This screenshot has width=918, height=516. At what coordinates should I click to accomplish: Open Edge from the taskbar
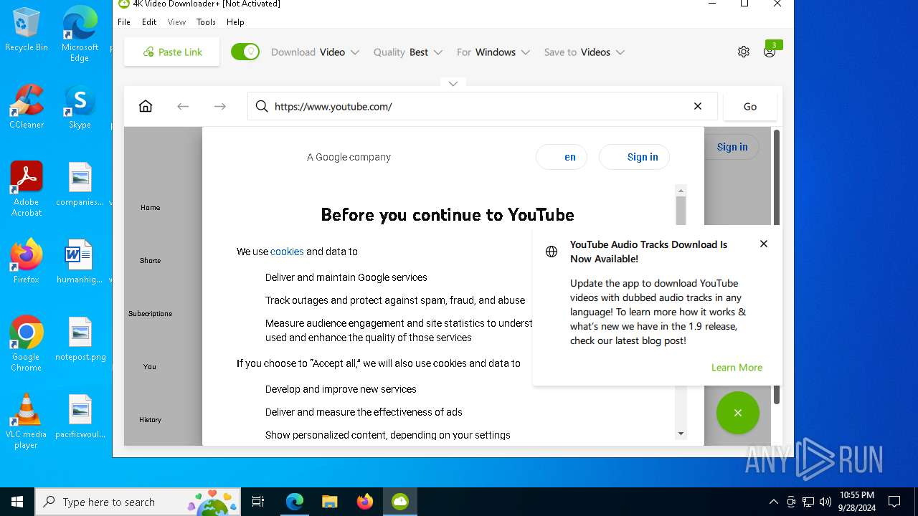tap(295, 502)
